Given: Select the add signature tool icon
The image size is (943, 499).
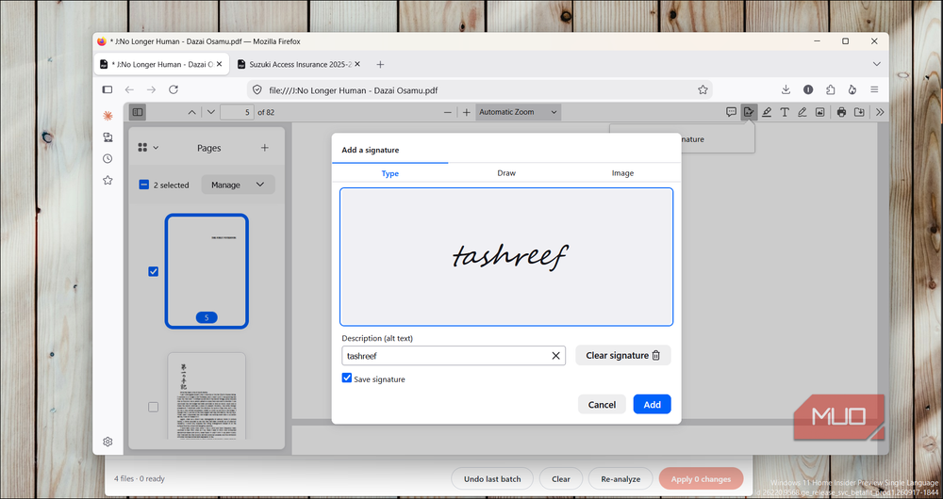Looking at the screenshot, I should point(749,112).
